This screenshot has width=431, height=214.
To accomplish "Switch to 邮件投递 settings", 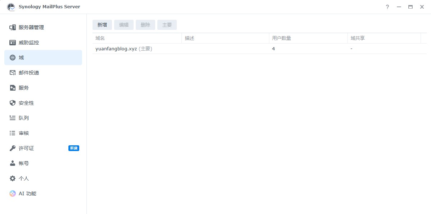I will [43, 73].
